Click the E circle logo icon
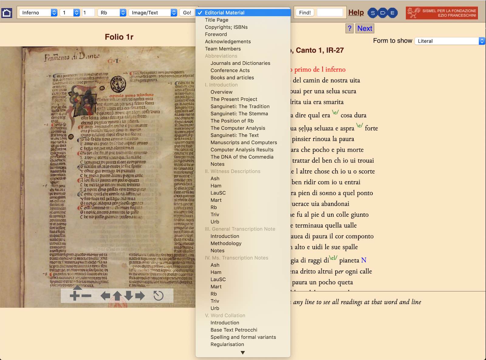Screen dimensions: 486x360 pyautogui.click(x=392, y=13)
